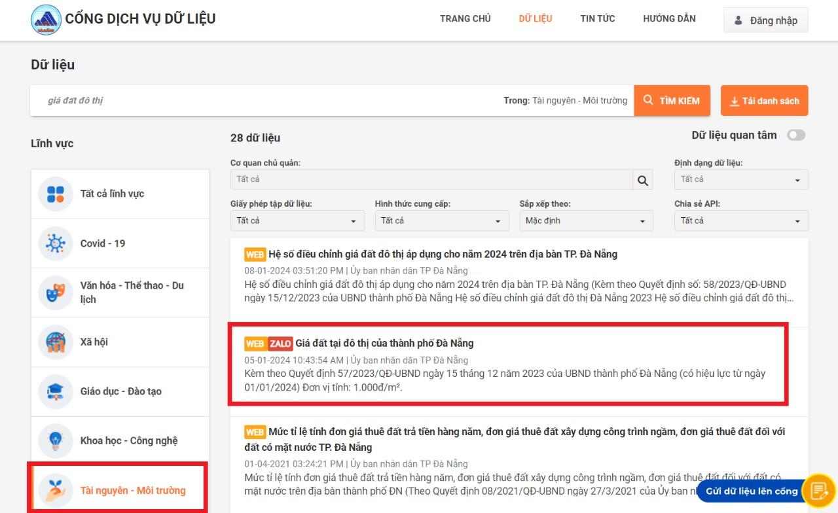Click the Cơ quan chủ quản input field
Viewport: 838px width, 513px height.
pos(431,180)
